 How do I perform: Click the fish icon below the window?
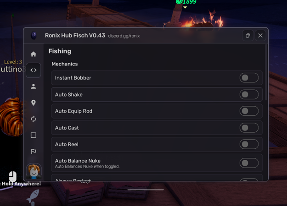[33, 197]
